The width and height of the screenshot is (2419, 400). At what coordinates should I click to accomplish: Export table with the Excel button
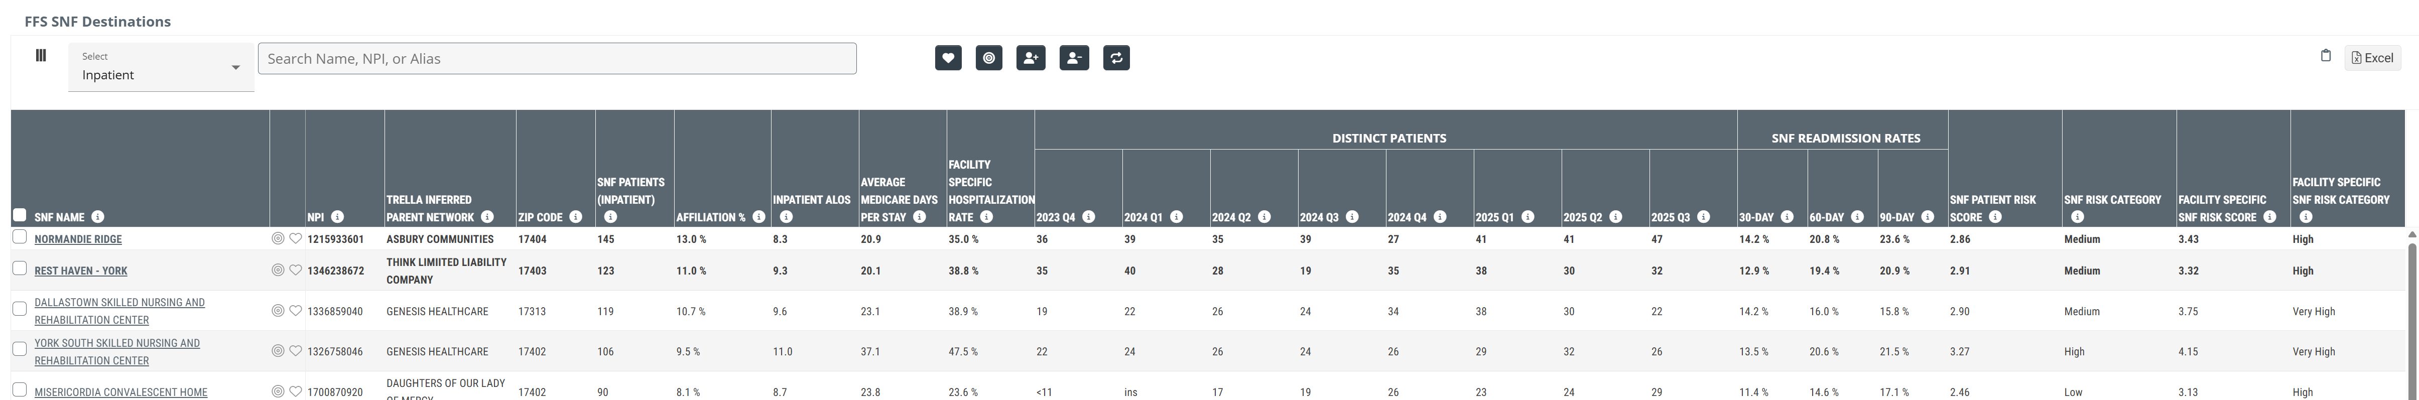2372,58
